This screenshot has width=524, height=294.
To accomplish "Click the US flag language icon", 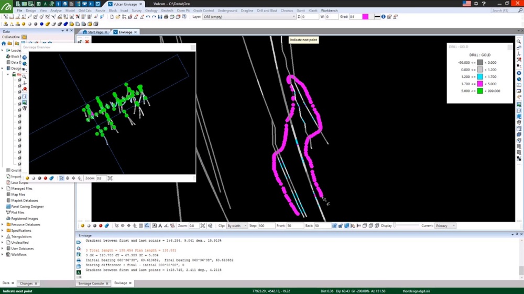I will click(466, 4).
